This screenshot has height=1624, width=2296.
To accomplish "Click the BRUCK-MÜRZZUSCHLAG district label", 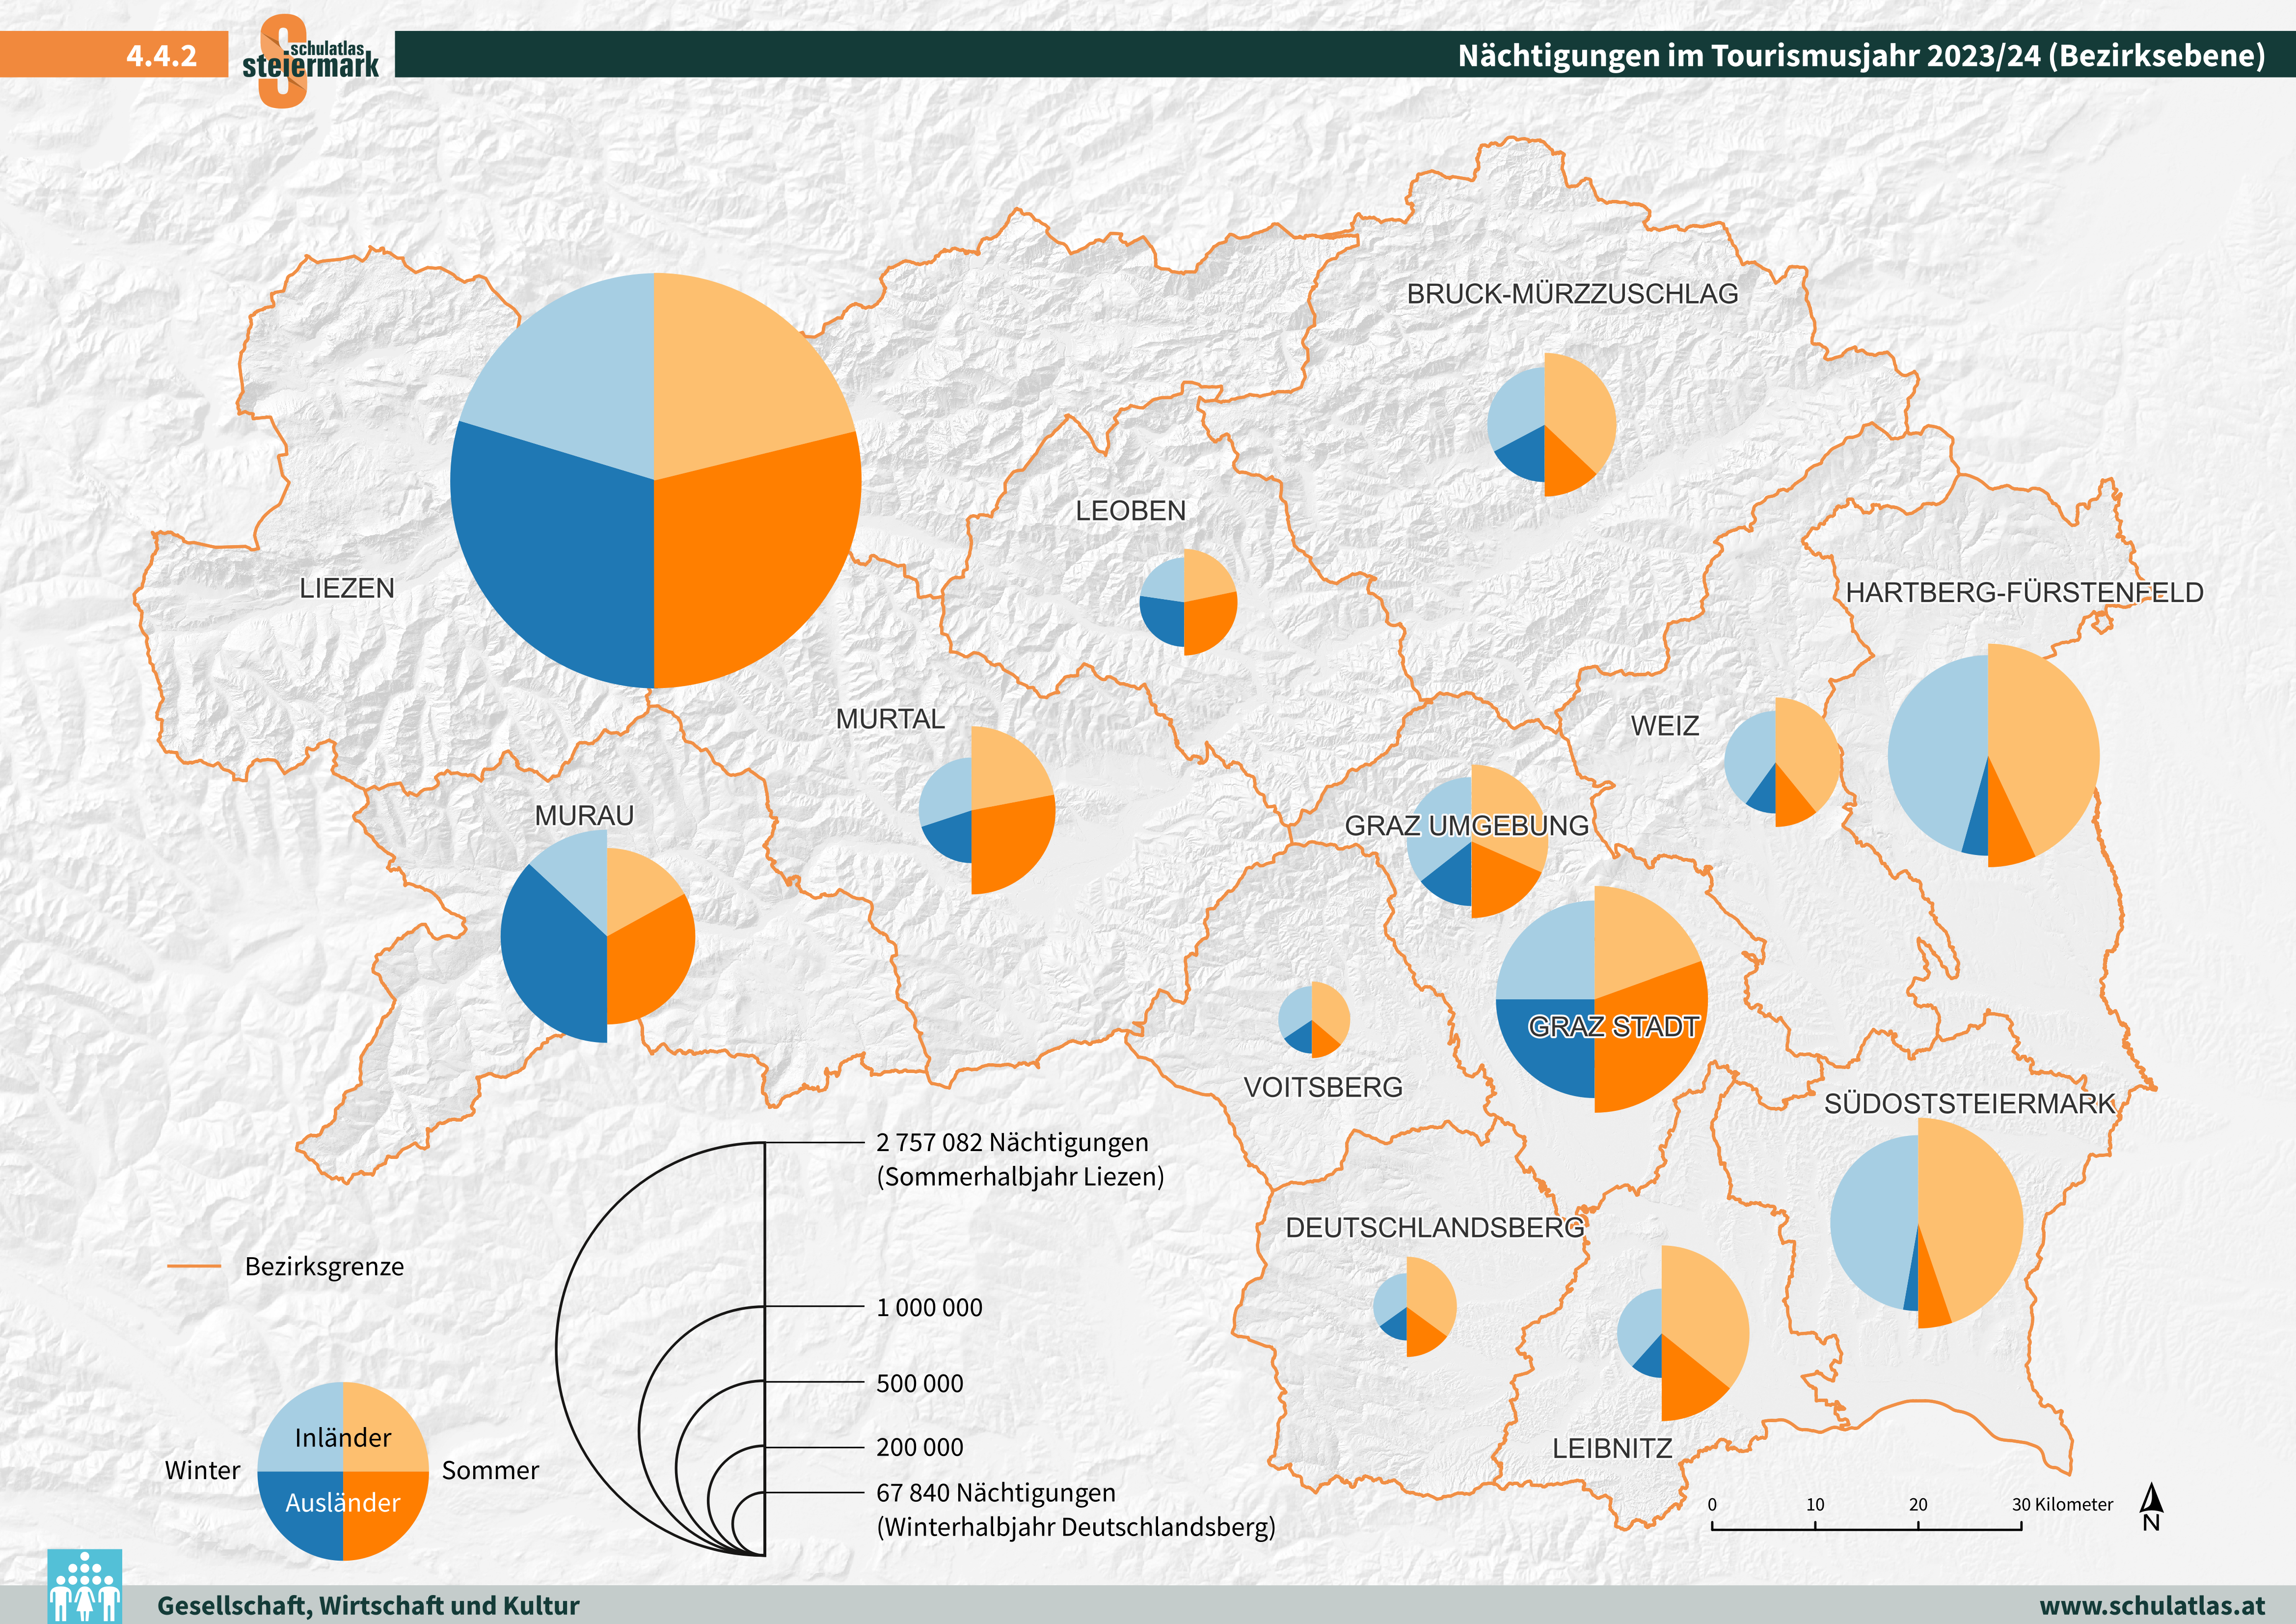I will click(x=1572, y=294).
